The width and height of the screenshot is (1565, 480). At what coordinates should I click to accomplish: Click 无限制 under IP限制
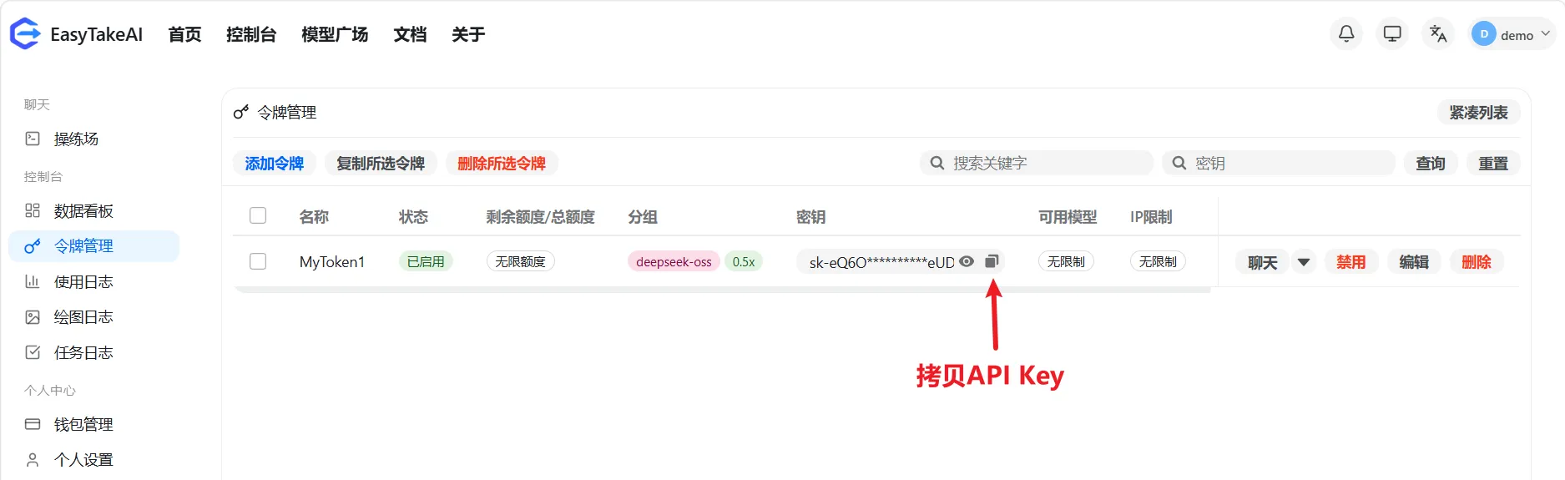click(1158, 261)
